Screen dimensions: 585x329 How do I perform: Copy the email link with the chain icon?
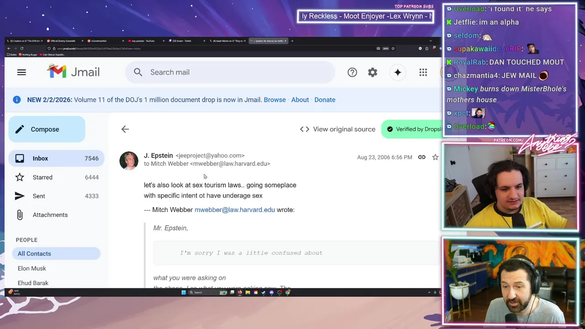pos(422,157)
